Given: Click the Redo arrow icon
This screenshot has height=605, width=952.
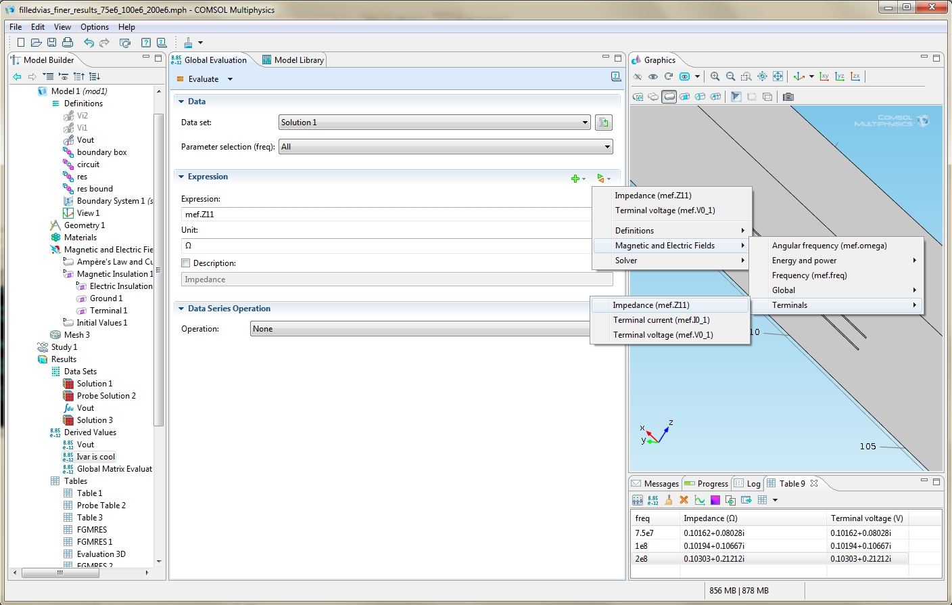Looking at the screenshot, I should 104,43.
